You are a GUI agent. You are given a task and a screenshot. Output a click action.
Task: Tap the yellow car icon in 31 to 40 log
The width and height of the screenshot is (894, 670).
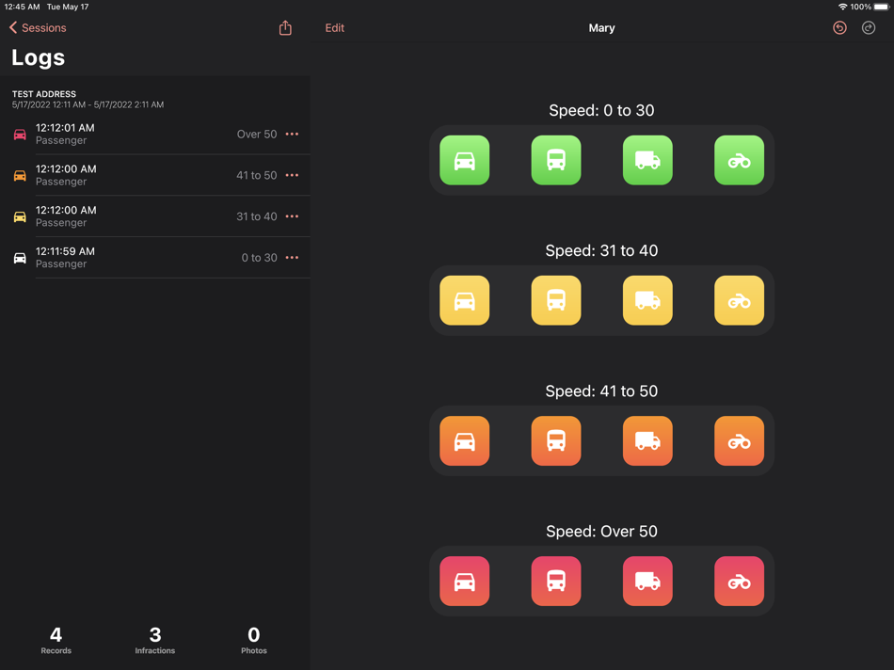(x=20, y=216)
